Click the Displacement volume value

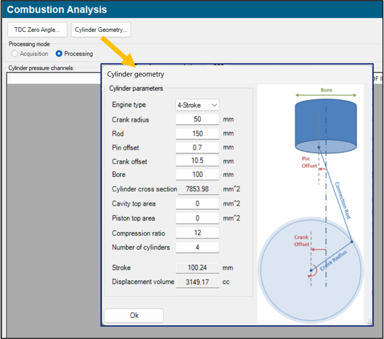198,282
